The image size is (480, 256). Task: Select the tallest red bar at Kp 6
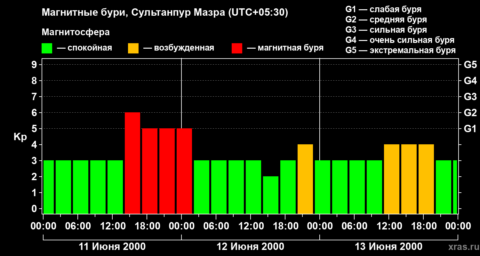pyautogui.click(x=132, y=163)
